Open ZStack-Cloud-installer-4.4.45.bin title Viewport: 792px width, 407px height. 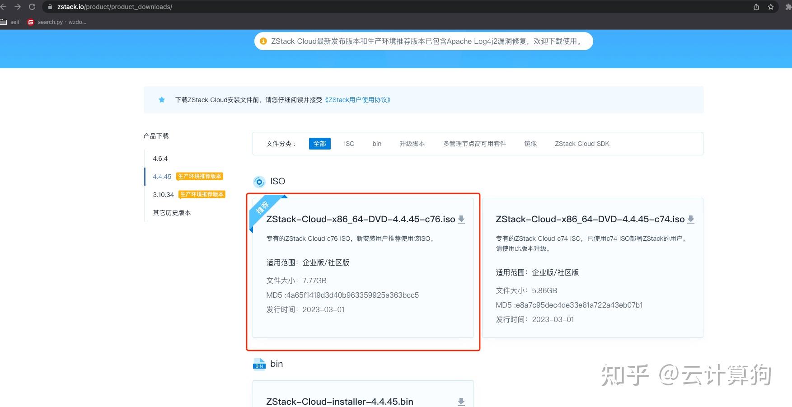[340, 402]
